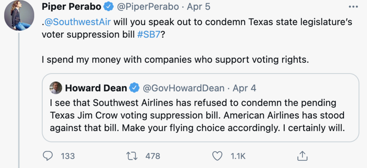Image resolution: width=367 pixels, height=168 pixels.
Task: Click the Howard Dean display name
Action: coord(96,88)
